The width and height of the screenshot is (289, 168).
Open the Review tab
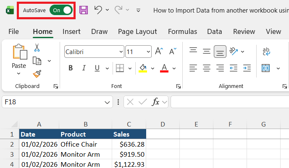pyautogui.click(x=244, y=31)
